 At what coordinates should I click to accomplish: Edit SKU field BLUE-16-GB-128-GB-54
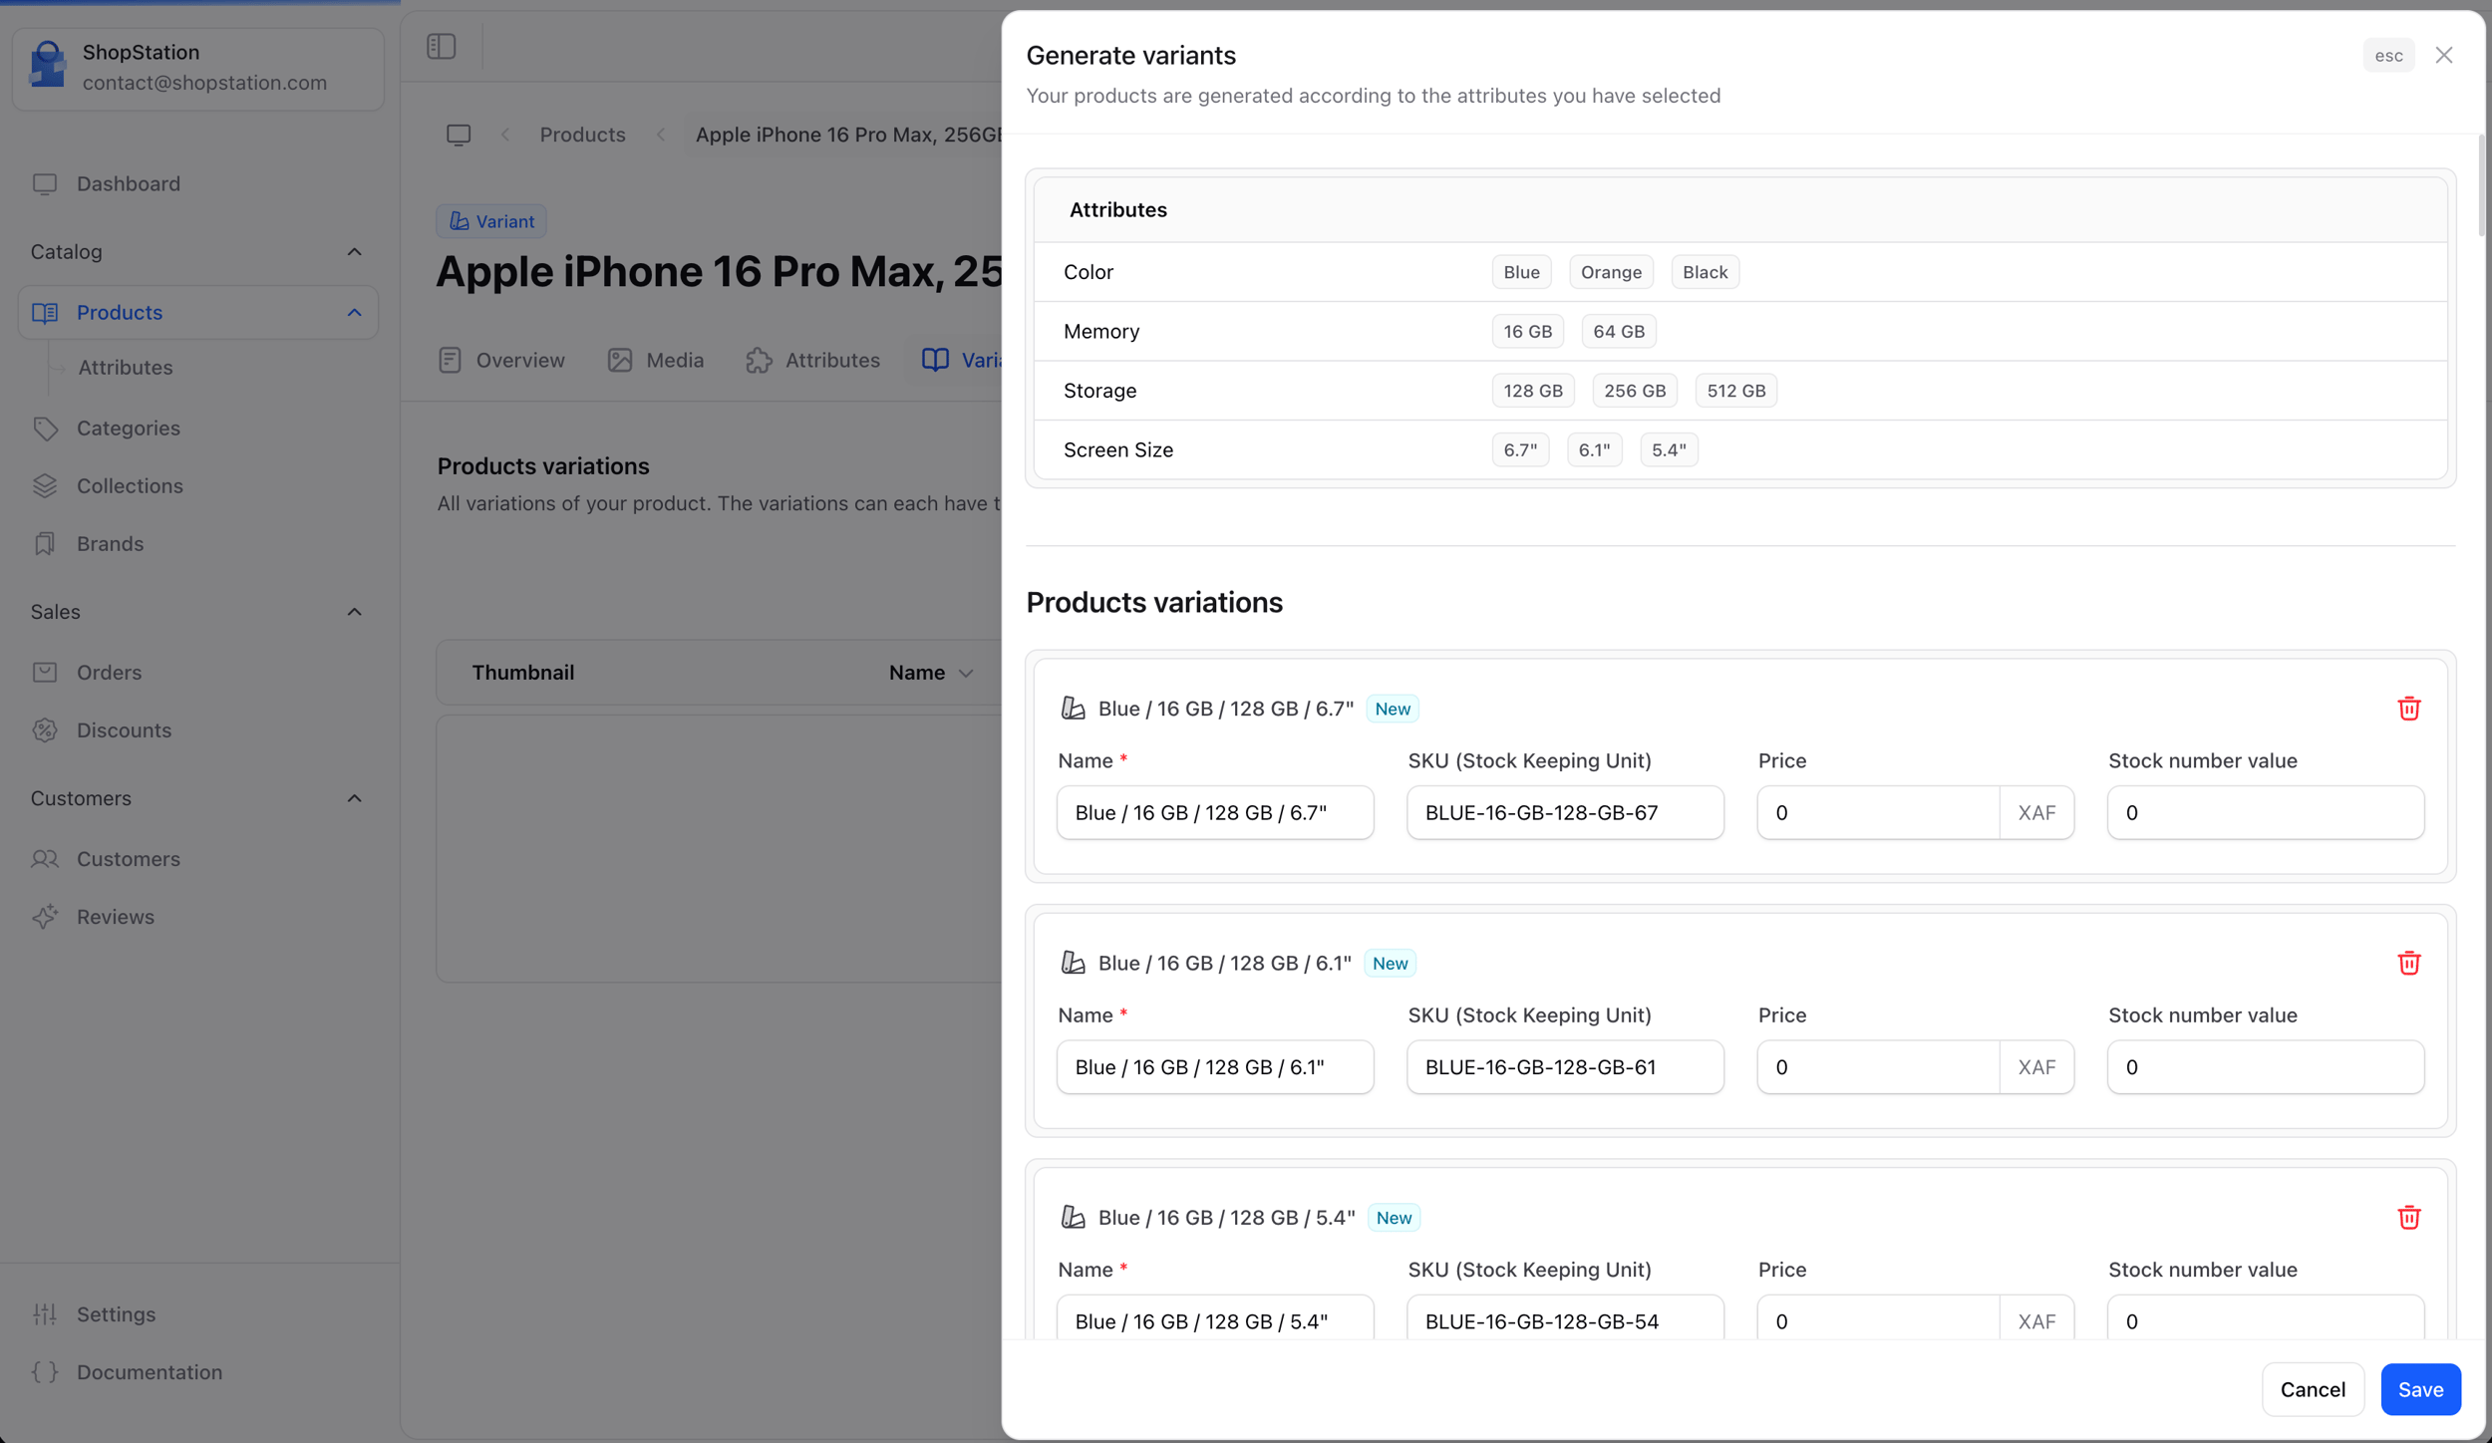pos(1565,1317)
